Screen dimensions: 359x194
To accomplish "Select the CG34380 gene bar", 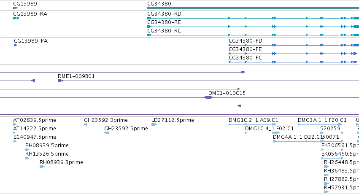I will click(x=253, y=8).
